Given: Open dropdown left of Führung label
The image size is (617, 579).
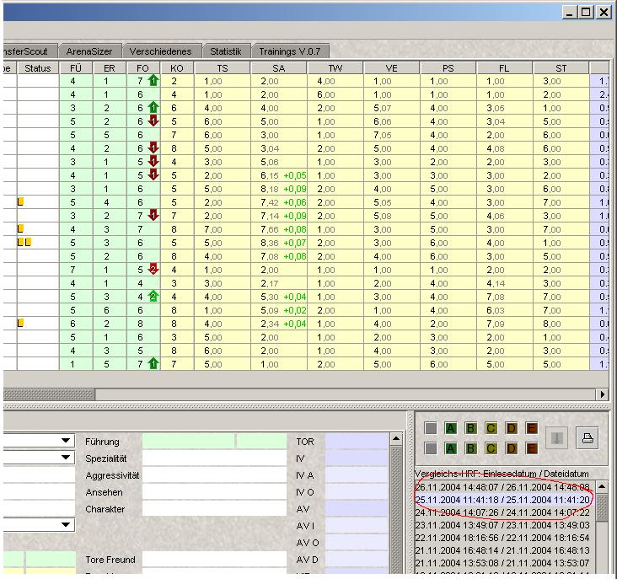Looking at the screenshot, I should 66,441.
